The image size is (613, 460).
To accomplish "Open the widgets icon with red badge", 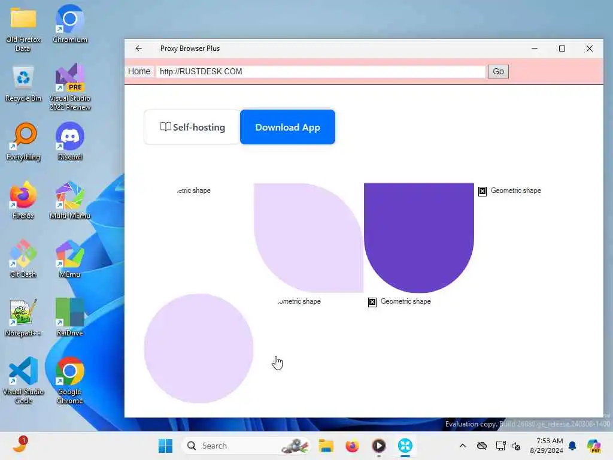I will click(20, 445).
